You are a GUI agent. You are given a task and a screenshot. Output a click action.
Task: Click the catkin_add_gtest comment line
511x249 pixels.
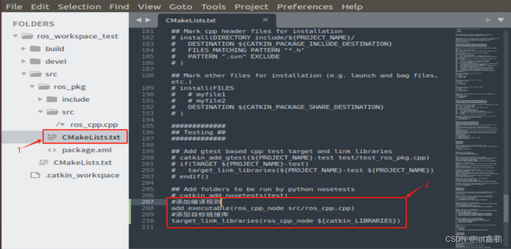coord(300,157)
